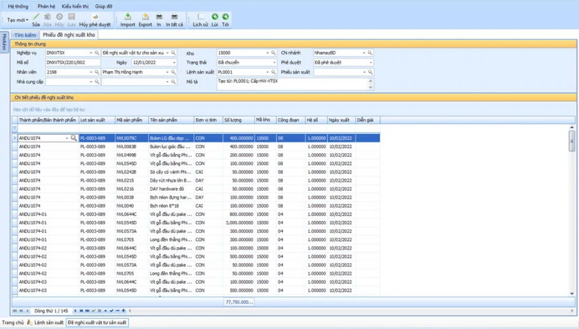This screenshot has height=329, width=579.
Task: Click the Hủy (cancel) toolbar icon
Action: pyautogui.click(x=59, y=17)
